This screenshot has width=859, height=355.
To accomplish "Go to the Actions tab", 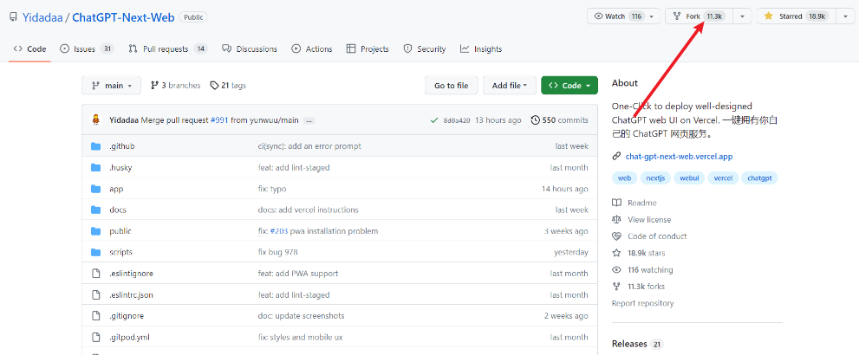I will coord(312,48).
